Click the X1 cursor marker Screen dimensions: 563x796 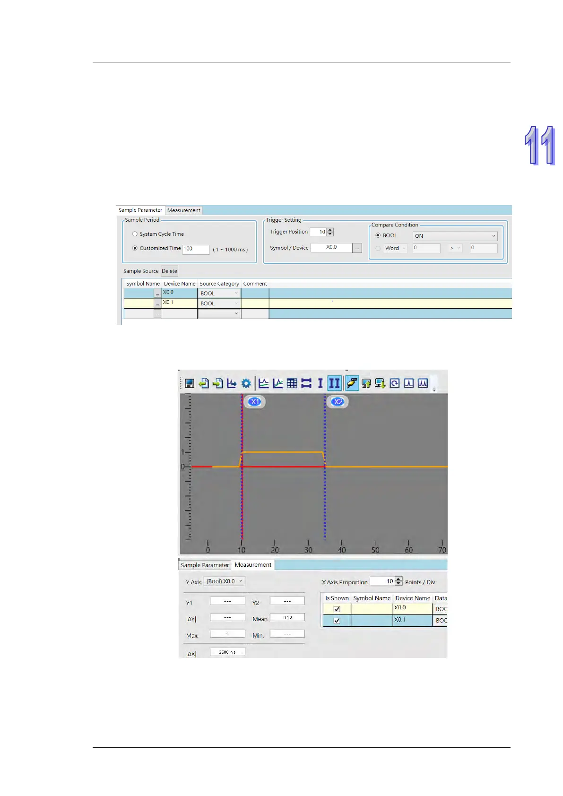[255, 402]
